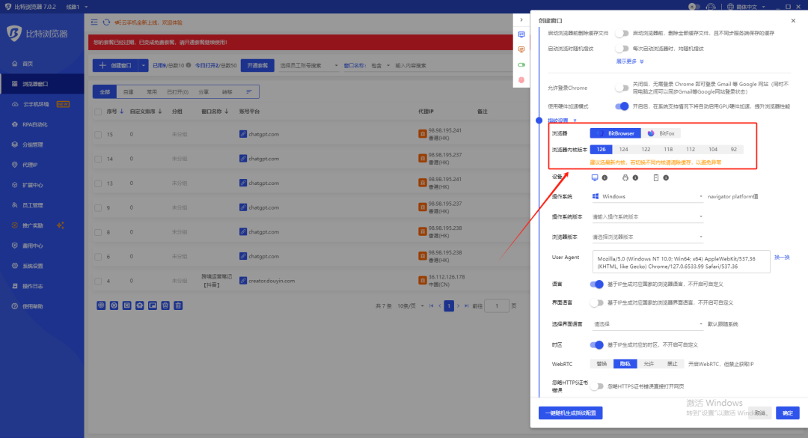Open 代理IP from the sidebar

point(30,165)
